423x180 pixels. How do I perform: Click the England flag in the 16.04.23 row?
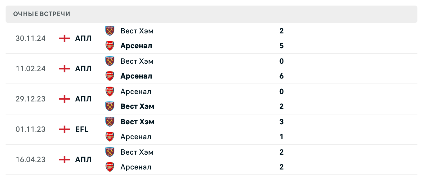64,160
